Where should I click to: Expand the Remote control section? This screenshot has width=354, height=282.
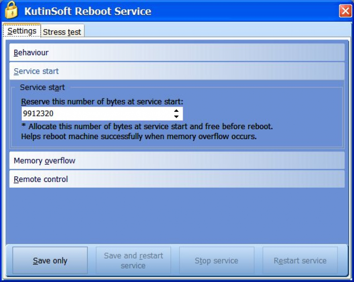coord(177,179)
